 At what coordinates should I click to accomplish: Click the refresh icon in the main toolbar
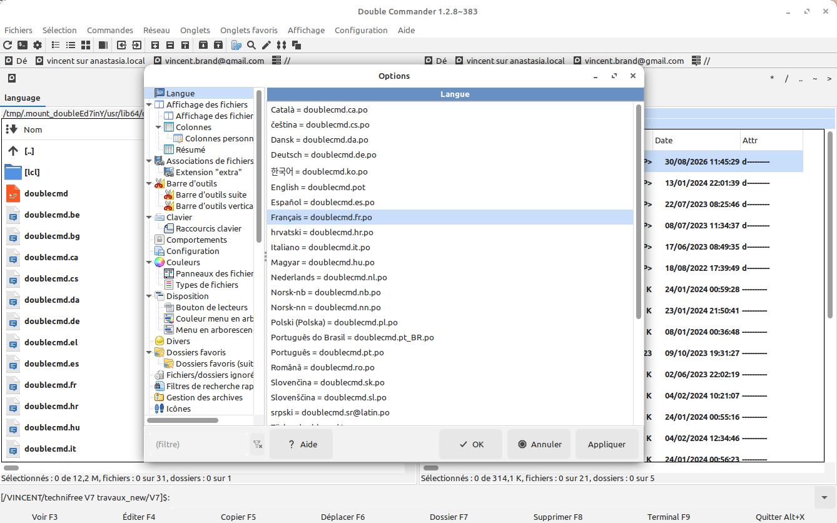[x=8, y=45]
